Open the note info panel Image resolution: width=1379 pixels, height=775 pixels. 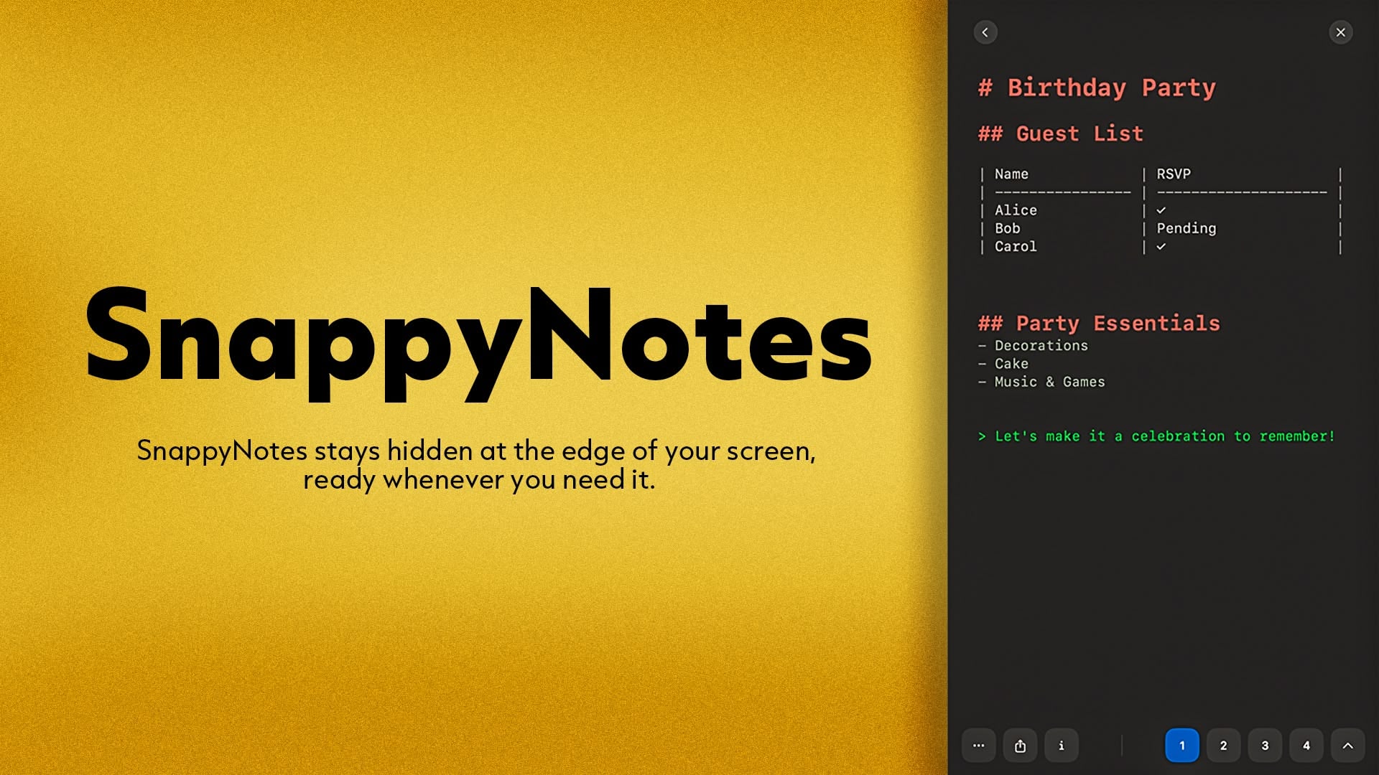[x=1062, y=746]
